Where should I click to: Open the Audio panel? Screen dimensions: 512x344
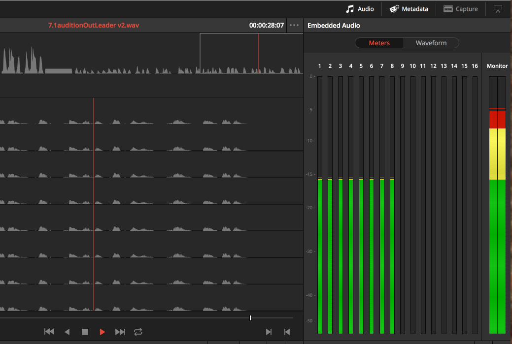360,9
